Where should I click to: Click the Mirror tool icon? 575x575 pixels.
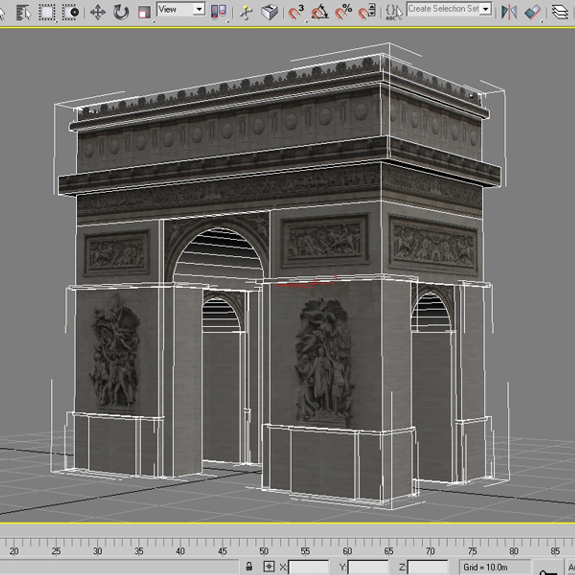pos(509,12)
